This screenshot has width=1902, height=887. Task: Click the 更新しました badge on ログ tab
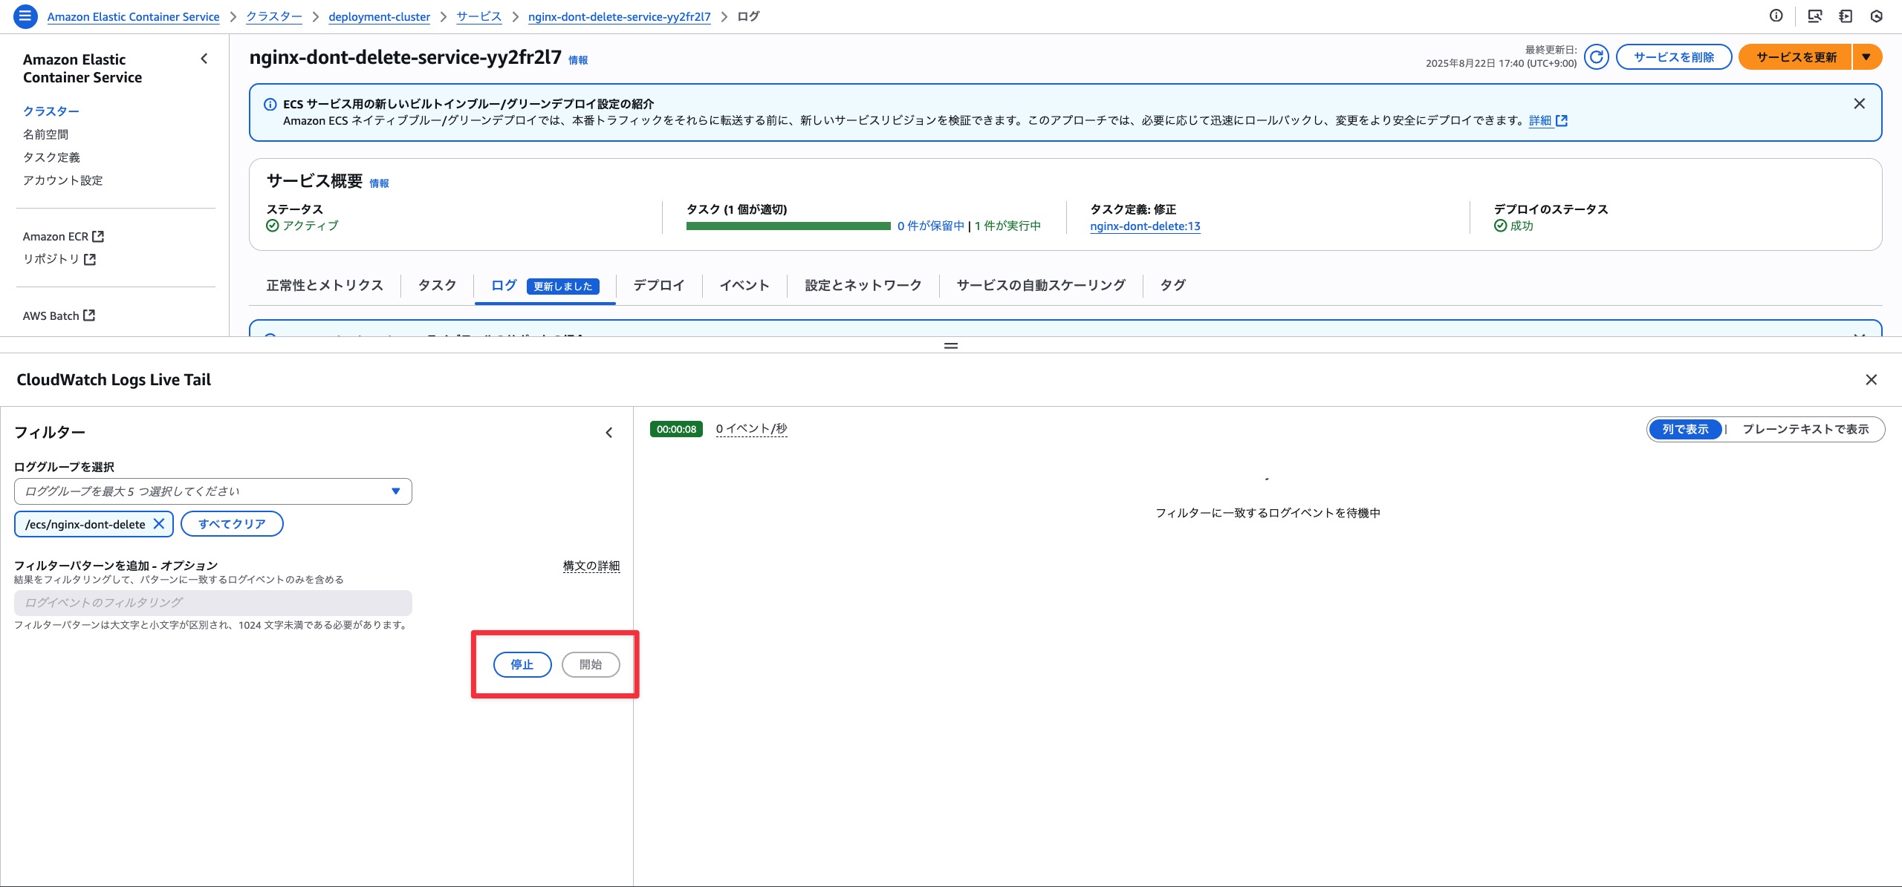[x=562, y=287]
